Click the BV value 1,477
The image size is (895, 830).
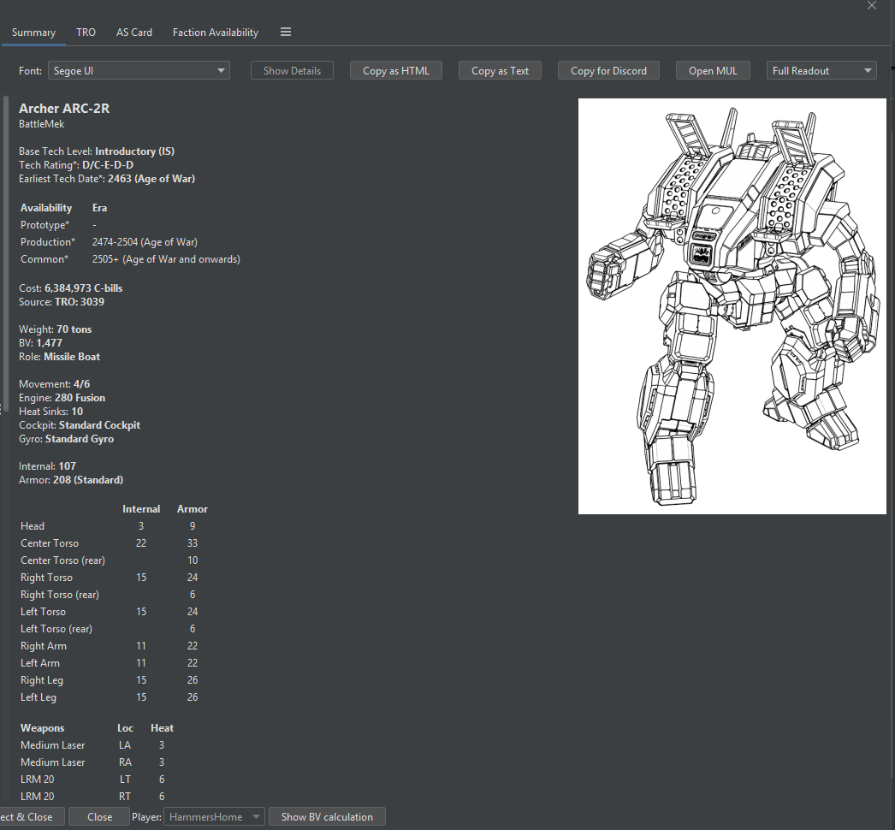pyautogui.click(x=49, y=343)
